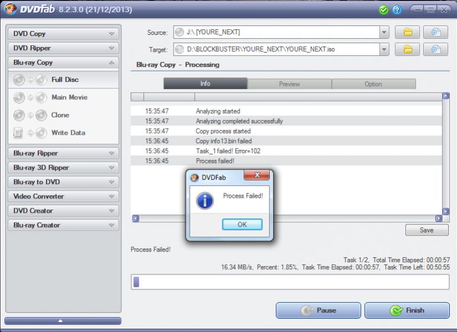Select the Write Data mode
Image resolution: width=457 pixels, height=332 pixels.
click(64, 133)
